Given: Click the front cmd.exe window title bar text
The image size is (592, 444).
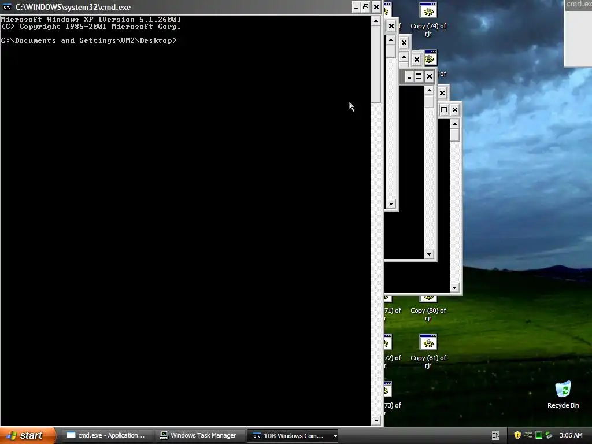Looking at the screenshot, I should click(73, 7).
